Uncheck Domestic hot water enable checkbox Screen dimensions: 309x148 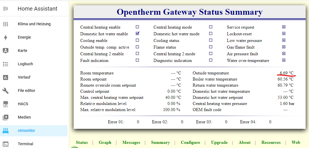coord(137,33)
